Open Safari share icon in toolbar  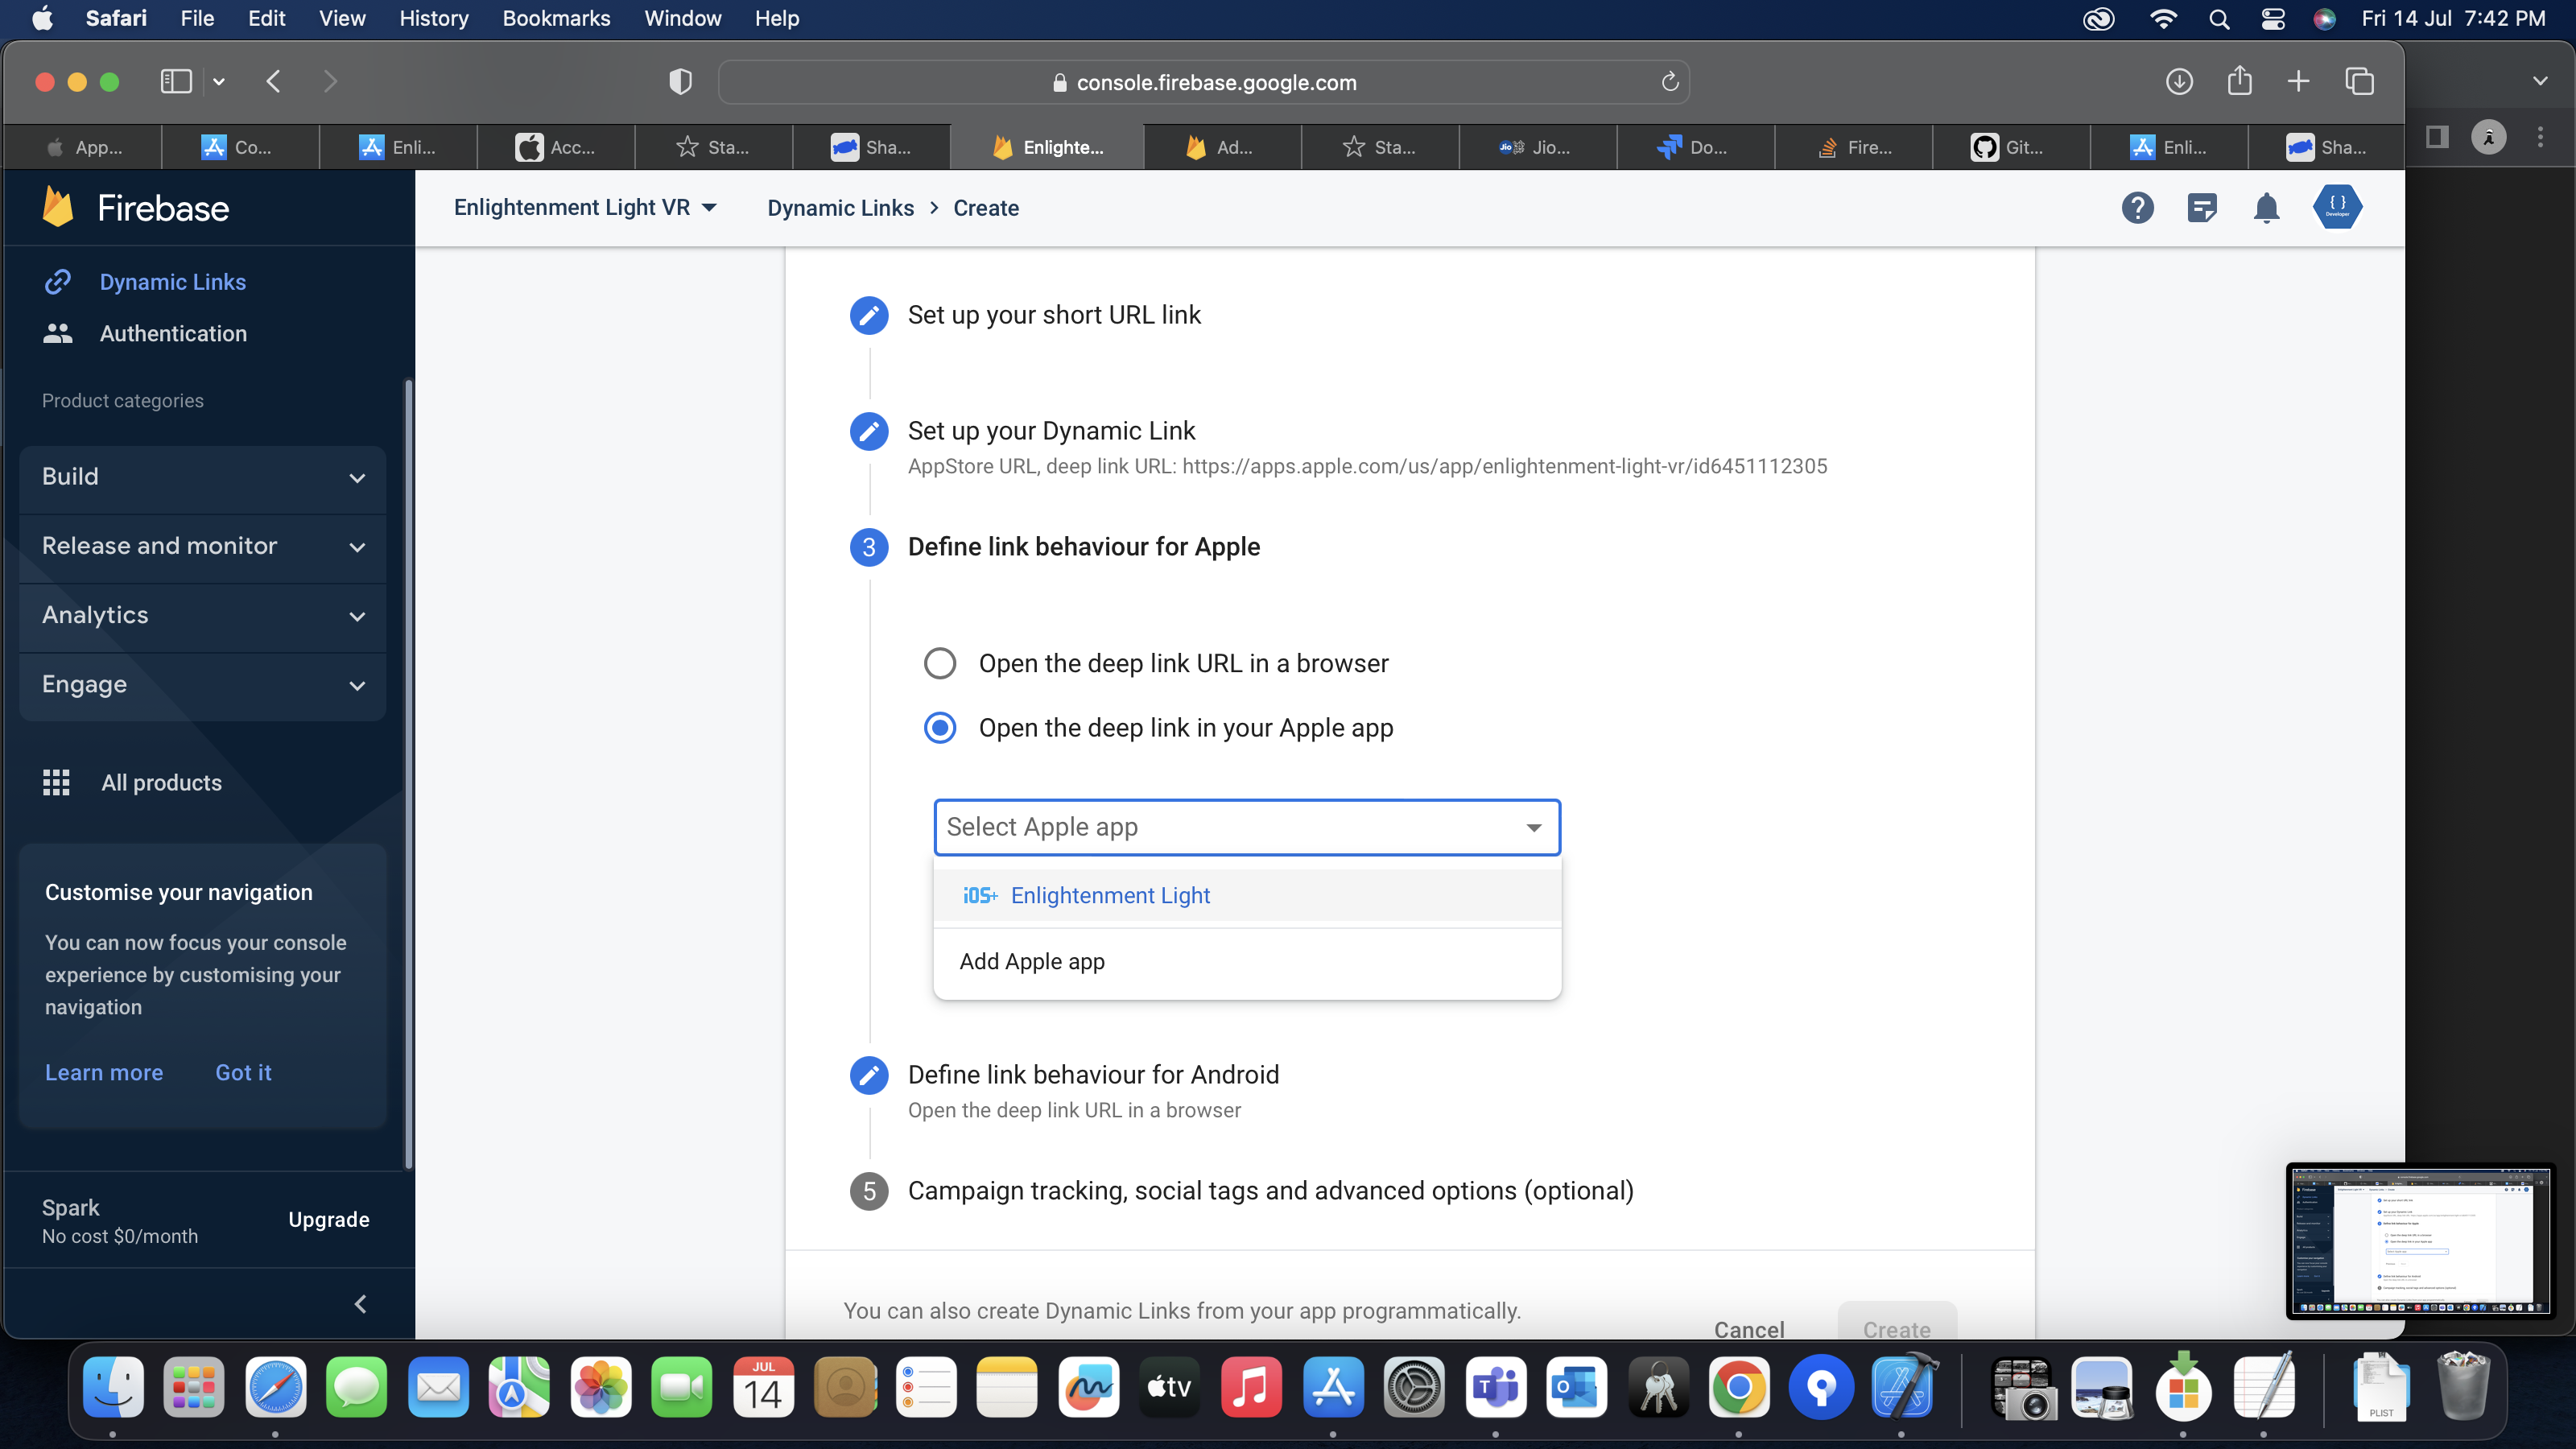tap(2239, 82)
